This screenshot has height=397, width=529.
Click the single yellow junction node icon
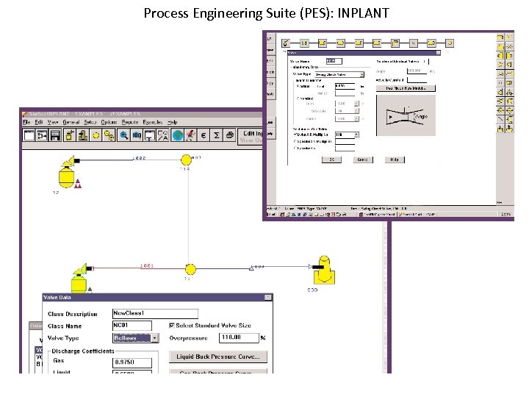point(96,135)
